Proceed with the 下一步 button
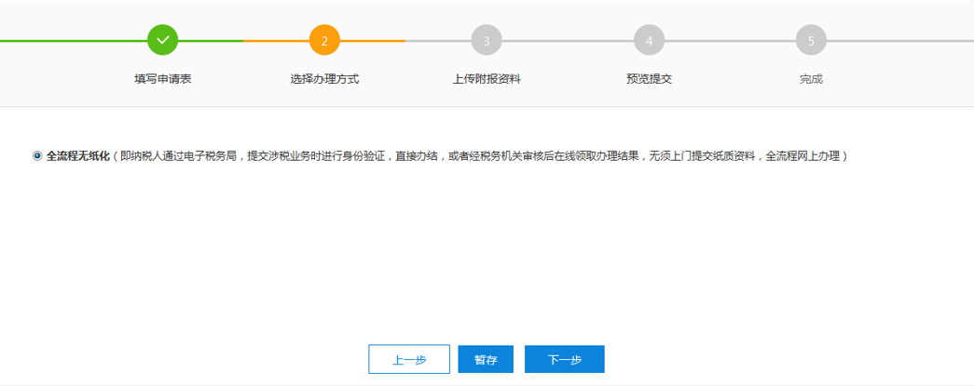The width and height of the screenshot is (974, 386). tap(565, 359)
